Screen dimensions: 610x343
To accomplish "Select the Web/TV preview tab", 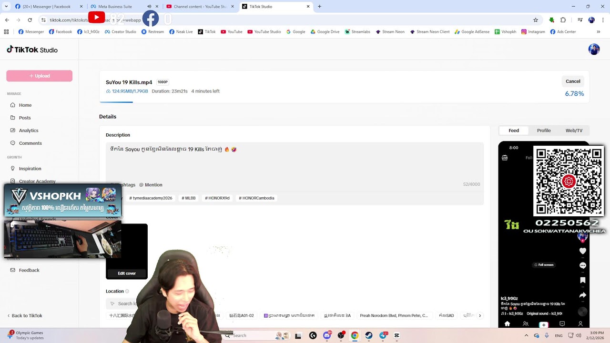I will pos(574,131).
